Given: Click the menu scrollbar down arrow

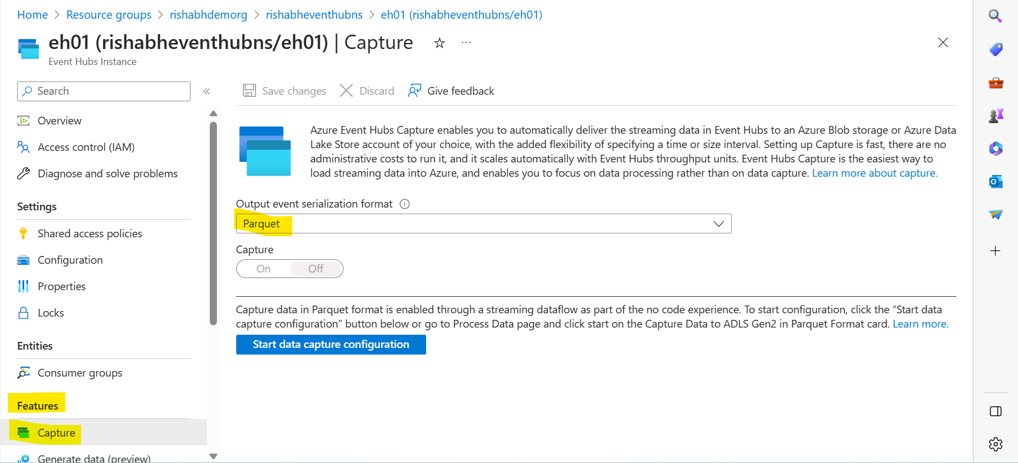Looking at the screenshot, I should point(214,456).
